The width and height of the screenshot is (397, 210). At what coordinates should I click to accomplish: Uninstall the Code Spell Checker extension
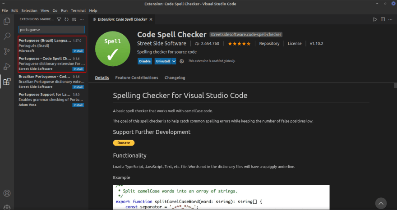[163, 61]
